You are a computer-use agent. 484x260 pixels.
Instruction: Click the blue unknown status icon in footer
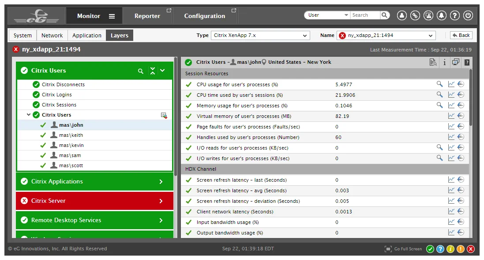(440, 249)
